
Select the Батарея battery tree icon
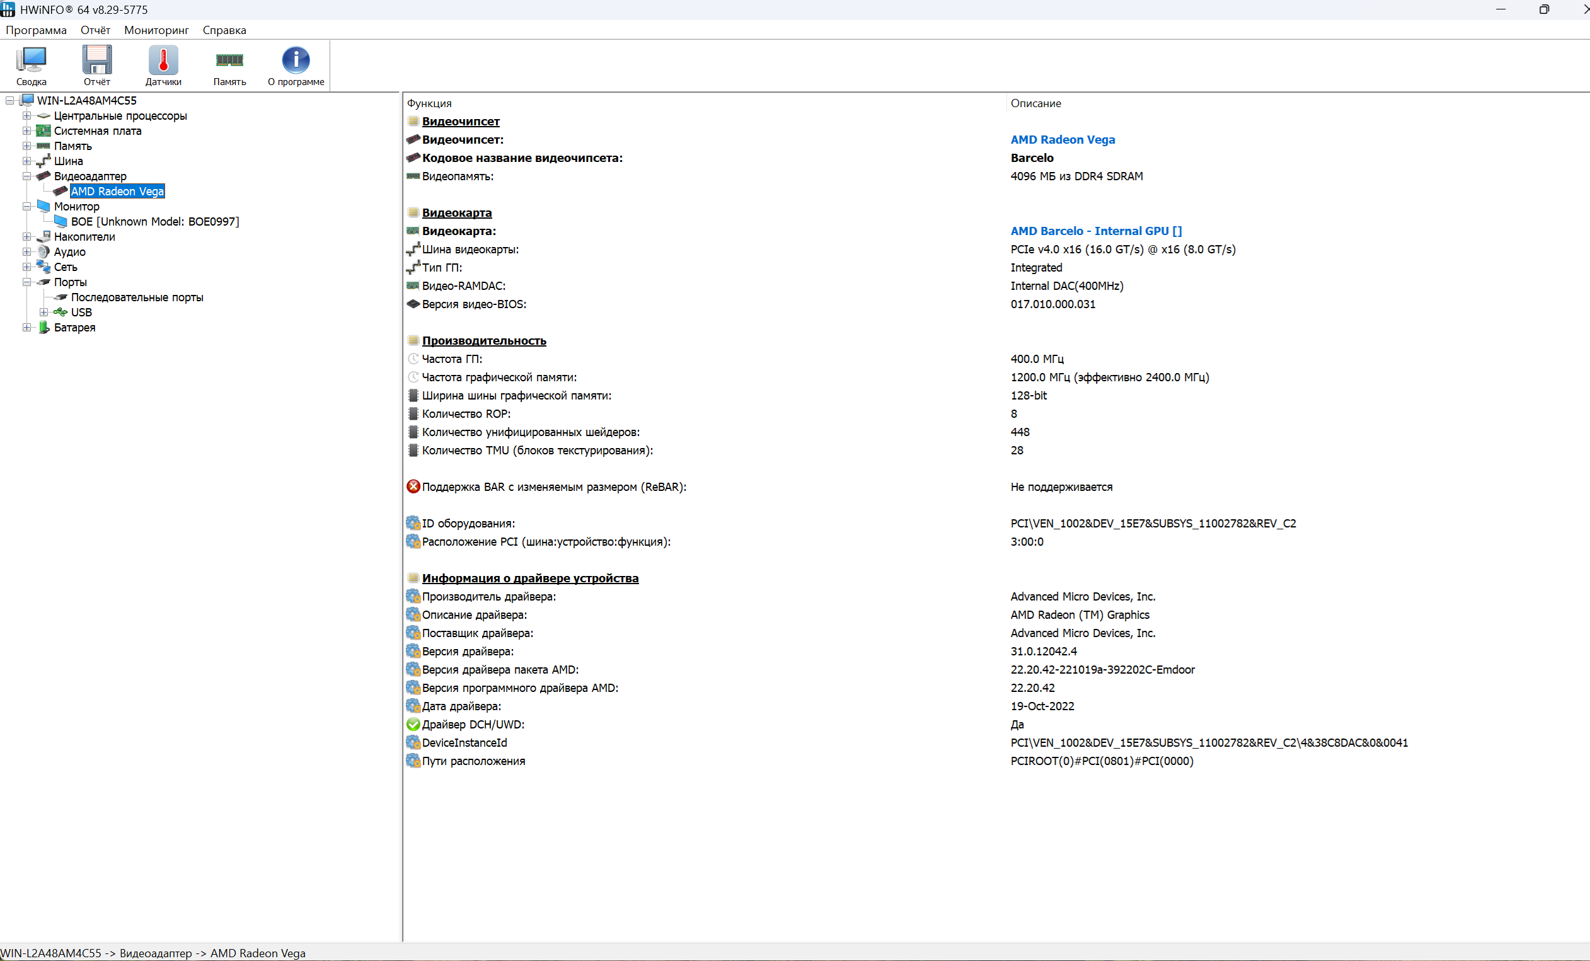click(44, 327)
